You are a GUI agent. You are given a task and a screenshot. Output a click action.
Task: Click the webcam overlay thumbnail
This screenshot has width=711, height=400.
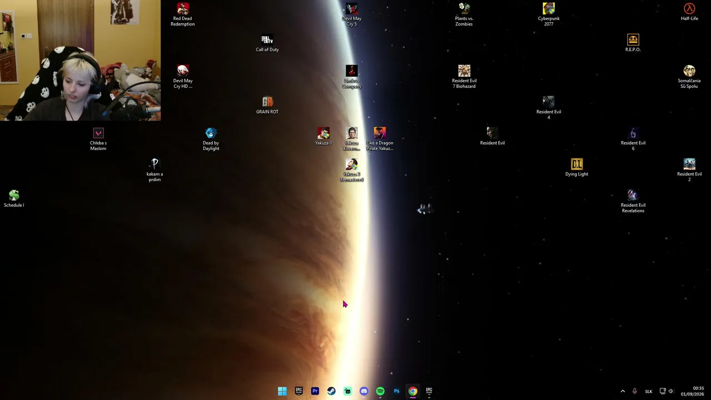tap(81, 61)
